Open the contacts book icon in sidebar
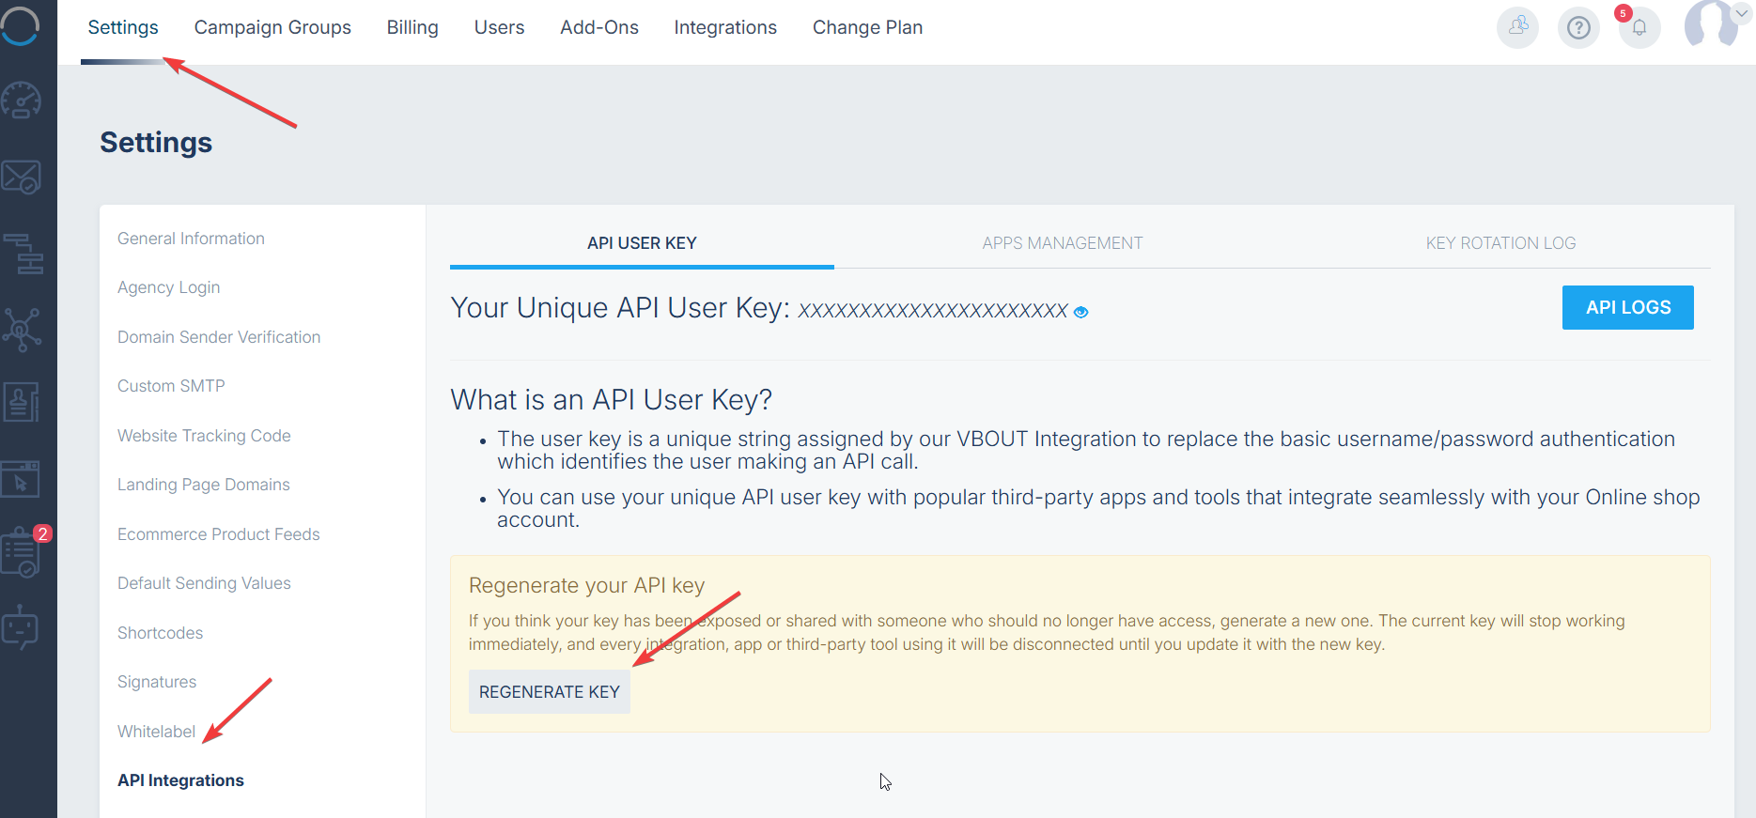Screen dimensions: 1756x818 coord(21,402)
